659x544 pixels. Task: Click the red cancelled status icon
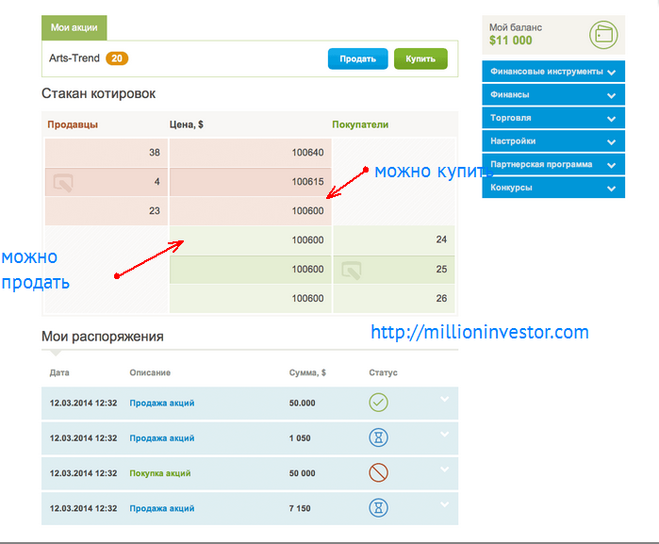pos(378,472)
